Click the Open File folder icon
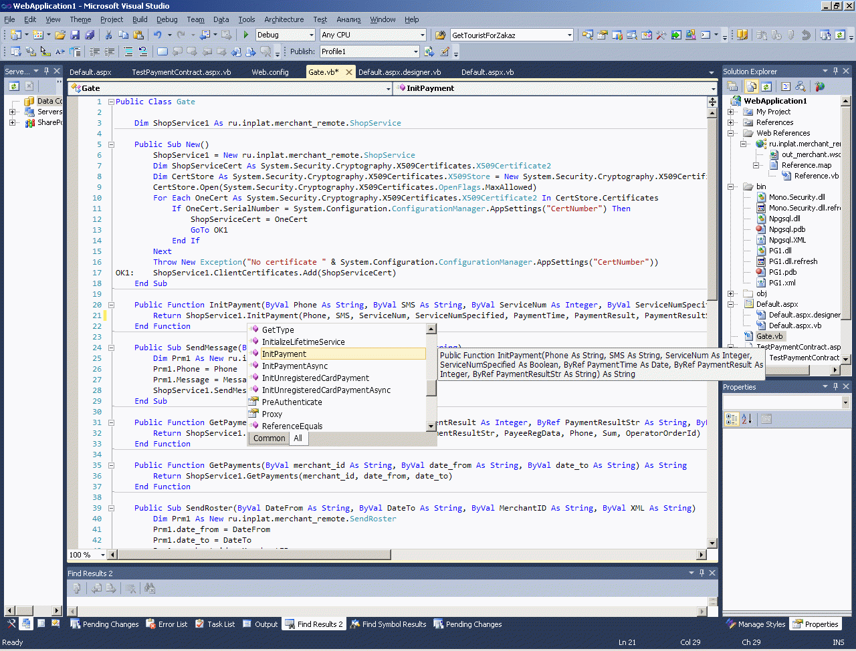 pyautogui.click(x=60, y=35)
